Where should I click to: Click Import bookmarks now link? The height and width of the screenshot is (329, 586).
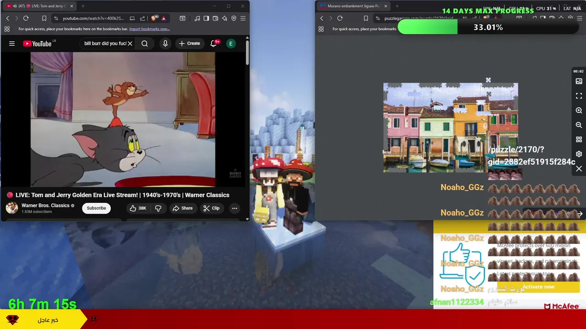149,29
